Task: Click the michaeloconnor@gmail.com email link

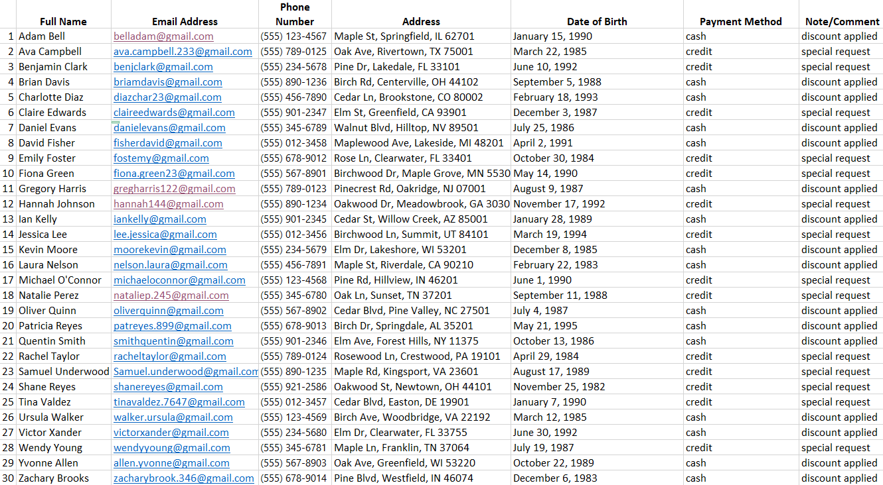Action: pyautogui.click(x=179, y=280)
